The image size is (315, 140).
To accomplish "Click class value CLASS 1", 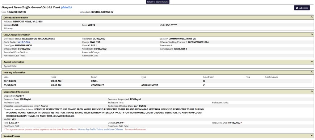I will tap(92, 46).
